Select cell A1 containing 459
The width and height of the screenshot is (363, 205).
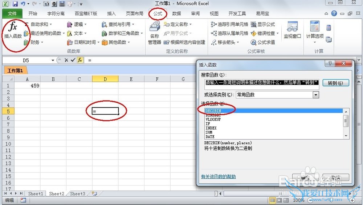tap(27, 86)
